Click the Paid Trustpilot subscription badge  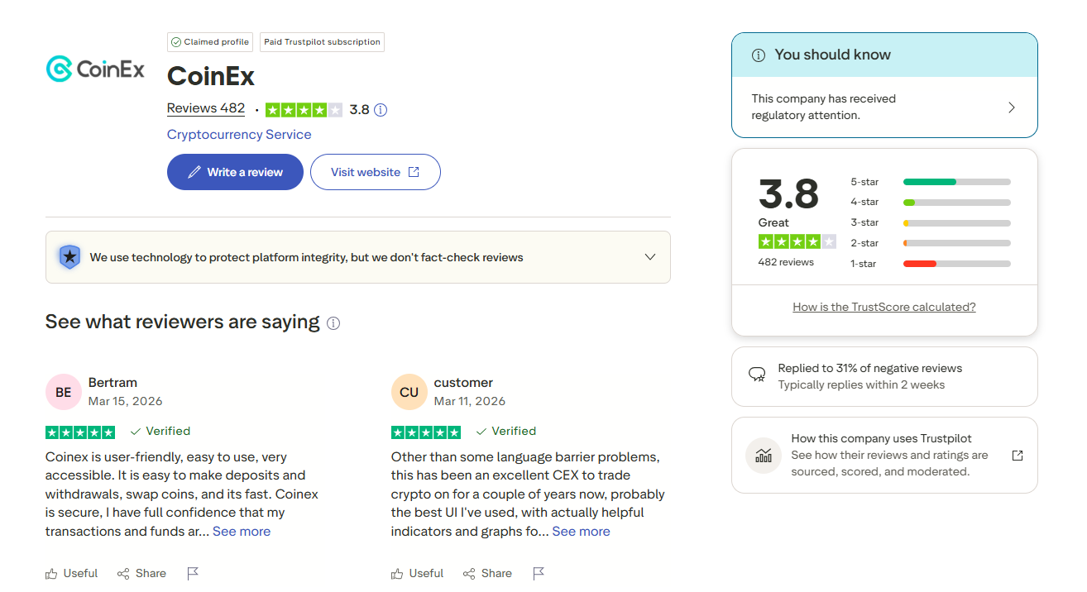322,42
